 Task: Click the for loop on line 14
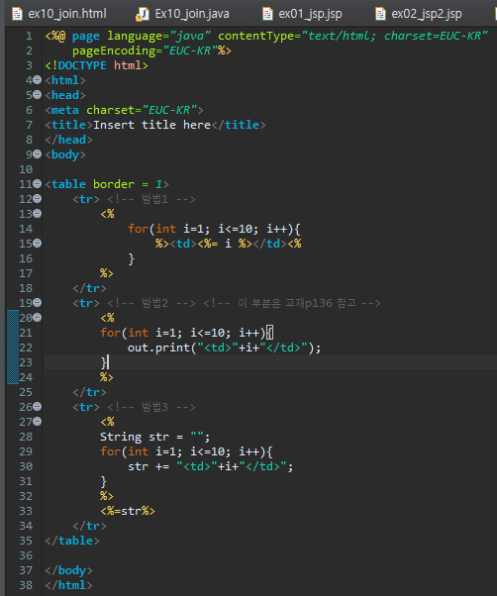tap(214, 229)
